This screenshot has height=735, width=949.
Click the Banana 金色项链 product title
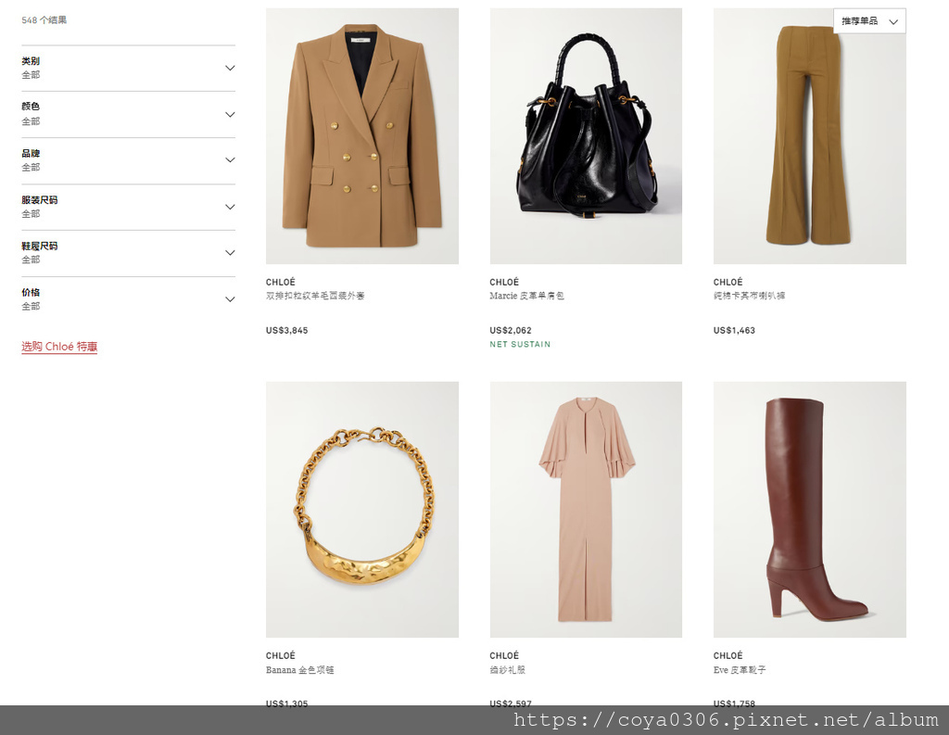[299, 669]
